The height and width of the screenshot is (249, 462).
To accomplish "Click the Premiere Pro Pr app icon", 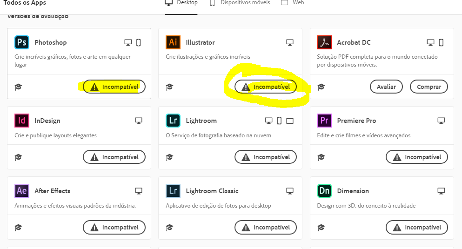I will [x=324, y=121].
